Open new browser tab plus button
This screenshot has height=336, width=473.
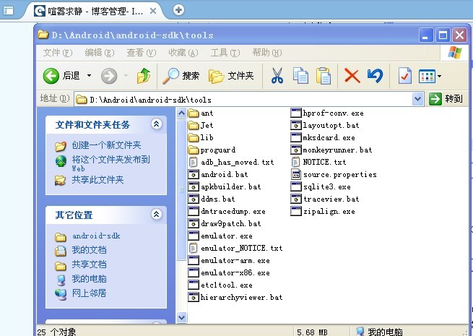178,10
